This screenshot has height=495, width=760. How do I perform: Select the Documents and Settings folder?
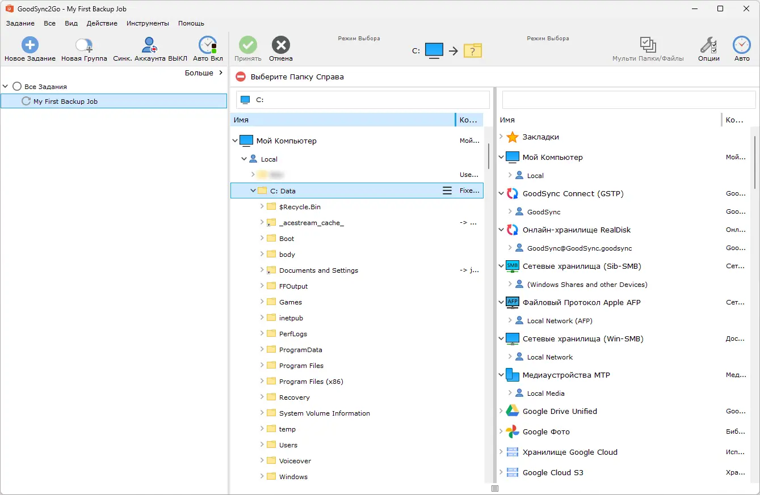318,270
